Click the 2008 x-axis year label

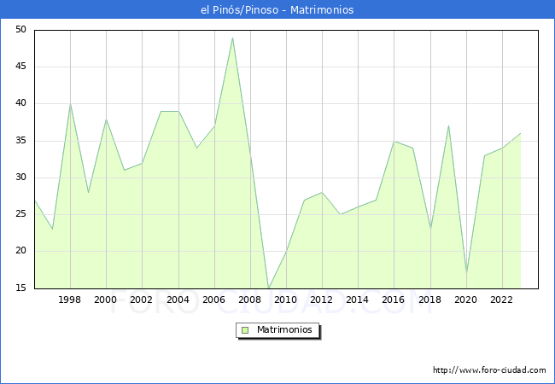click(x=250, y=300)
